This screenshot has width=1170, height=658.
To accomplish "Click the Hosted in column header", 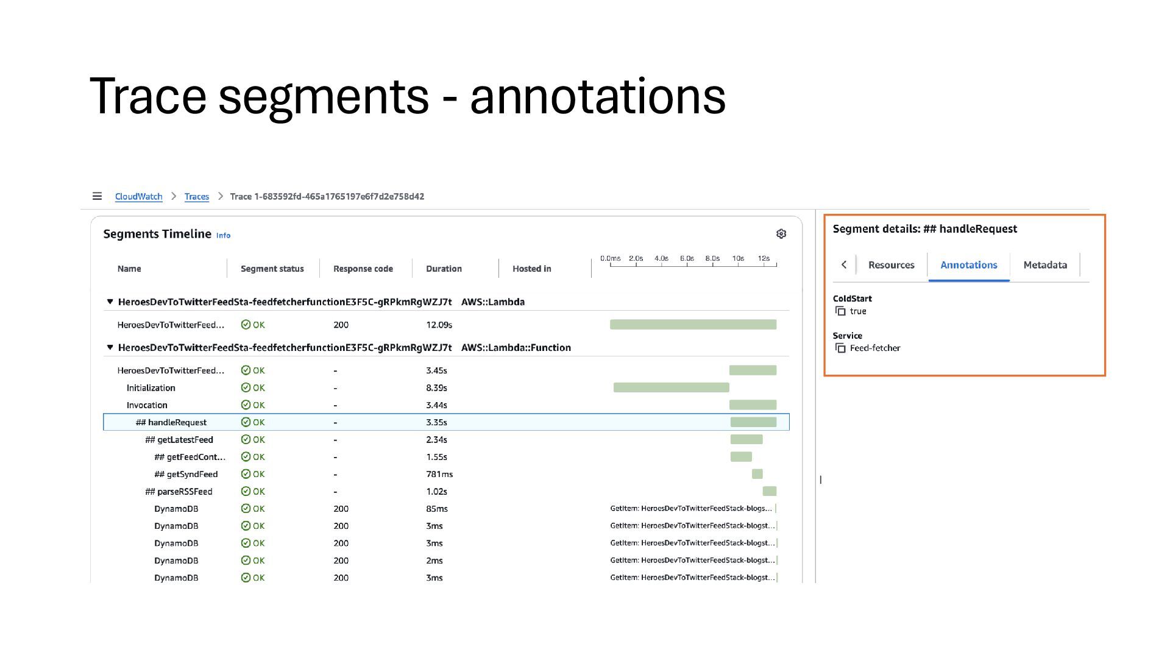I will pos(531,269).
